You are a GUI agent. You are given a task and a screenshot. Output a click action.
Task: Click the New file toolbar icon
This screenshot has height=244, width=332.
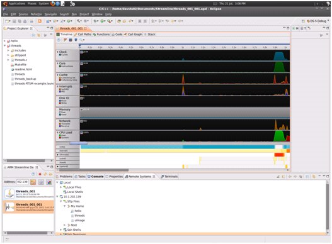8,21
